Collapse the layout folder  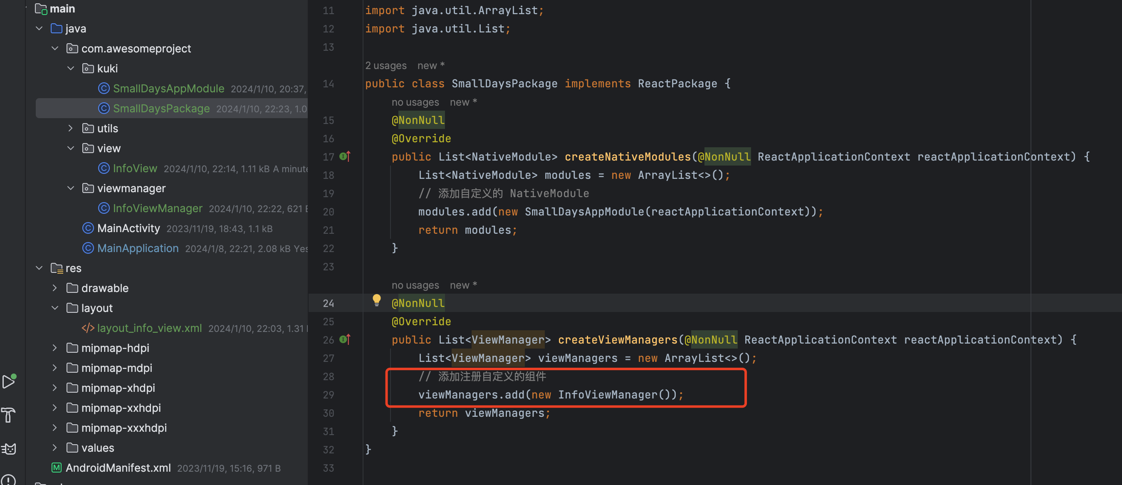pyautogui.click(x=55, y=308)
